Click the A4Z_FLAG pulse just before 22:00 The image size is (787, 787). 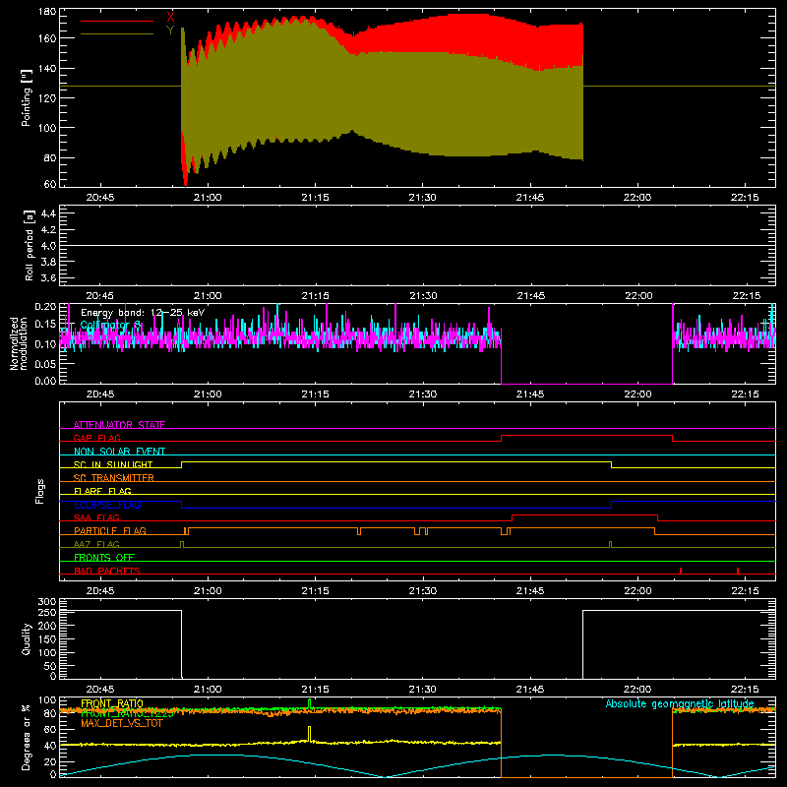point(610,544)
